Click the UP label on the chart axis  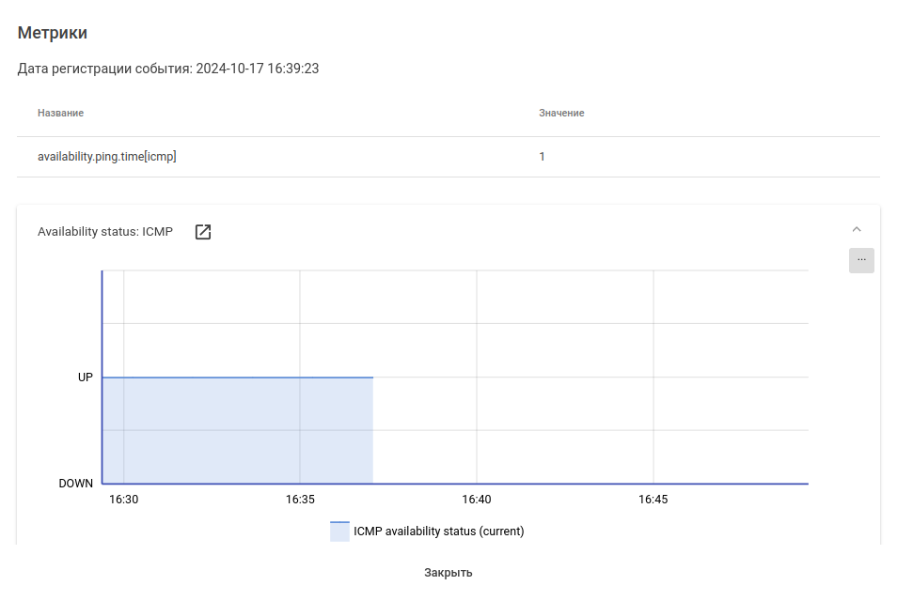point(86,378)
